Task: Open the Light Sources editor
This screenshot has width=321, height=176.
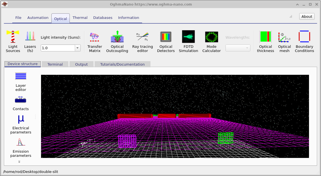Action: coord(13,40)
